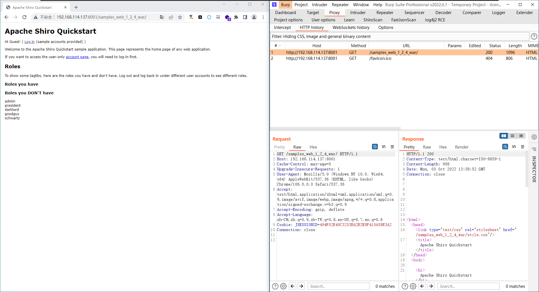Image resolution: width=539 pixels, height=292 pixels.
Task: Go back in Chrome browser
Action: coord(6,17)
